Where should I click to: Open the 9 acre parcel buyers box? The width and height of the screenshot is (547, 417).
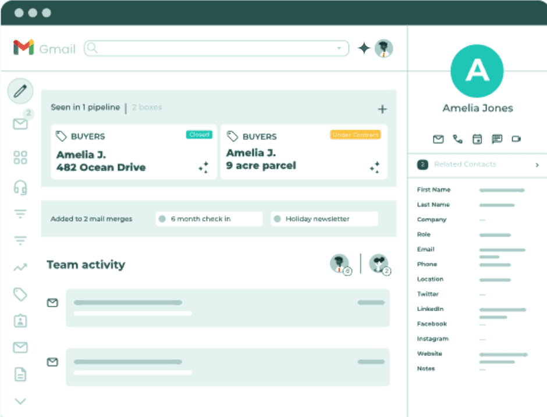click(x=304, y=152)
